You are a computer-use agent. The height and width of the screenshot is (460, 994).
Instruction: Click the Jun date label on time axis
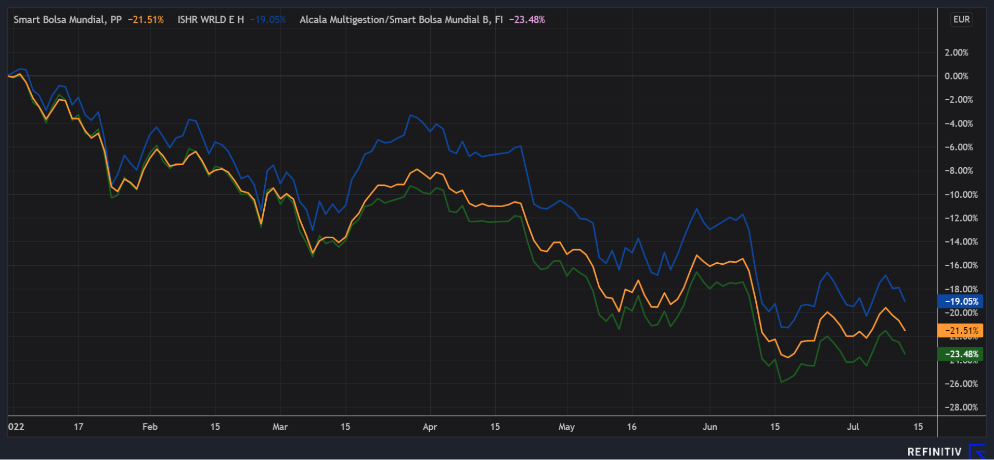710,427
